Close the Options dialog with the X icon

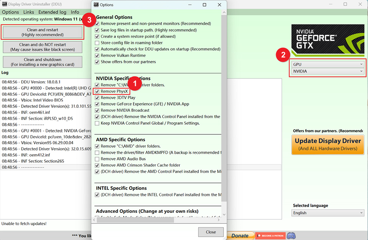(219, 5)
